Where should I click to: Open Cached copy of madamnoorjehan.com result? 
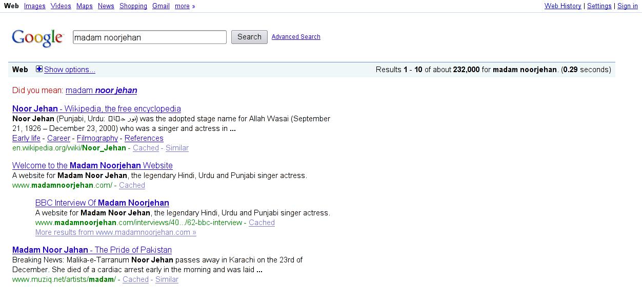[x=132, y=185]
